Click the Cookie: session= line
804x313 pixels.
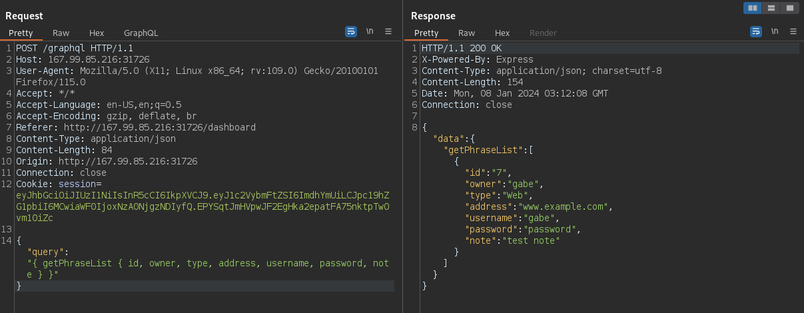pyautogui.click(x=59, y=184)
